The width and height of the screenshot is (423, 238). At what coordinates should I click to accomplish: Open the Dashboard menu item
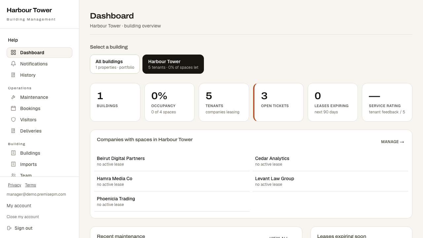[x=39, y=53]
